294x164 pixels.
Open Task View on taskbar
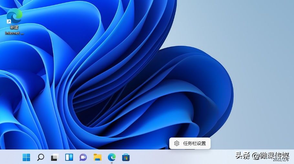coord(55,157)
